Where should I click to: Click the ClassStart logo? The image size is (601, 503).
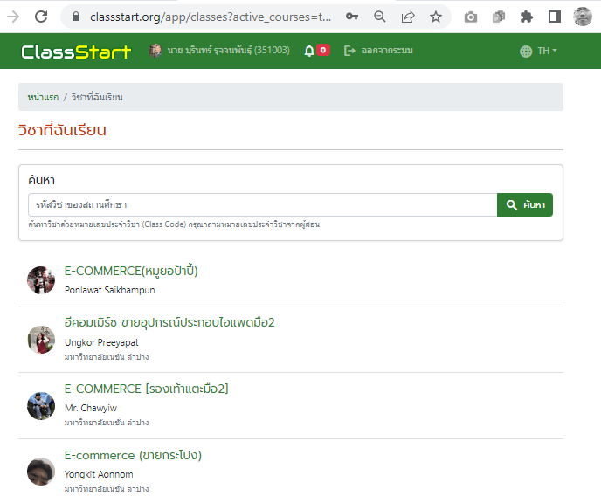click(x=76, y=52)
